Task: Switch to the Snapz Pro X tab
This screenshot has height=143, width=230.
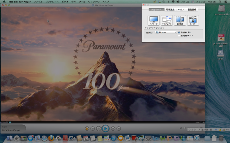Action: tap(156, 10)
